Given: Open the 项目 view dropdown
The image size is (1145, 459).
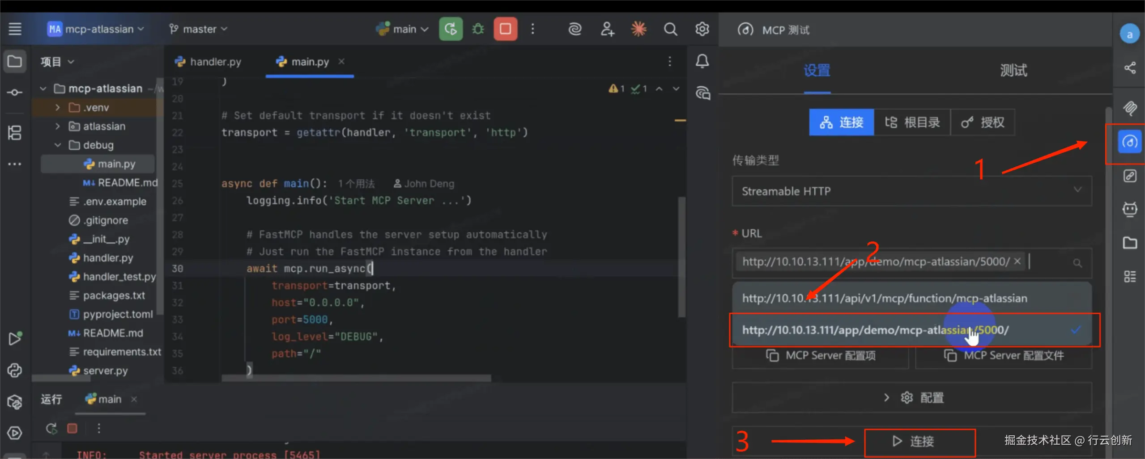Looking at the screenshot, I should point(57,61).
